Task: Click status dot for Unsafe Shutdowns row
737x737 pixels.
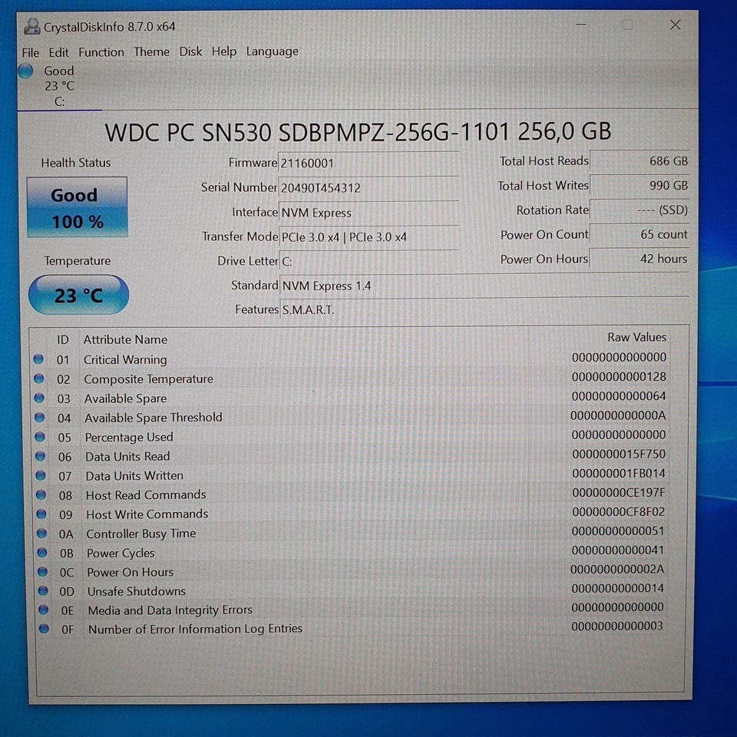Action: pos(43,590)
